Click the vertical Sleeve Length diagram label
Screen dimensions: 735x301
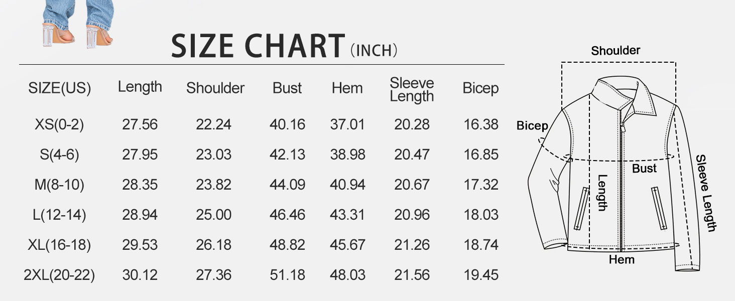(705, 193)
